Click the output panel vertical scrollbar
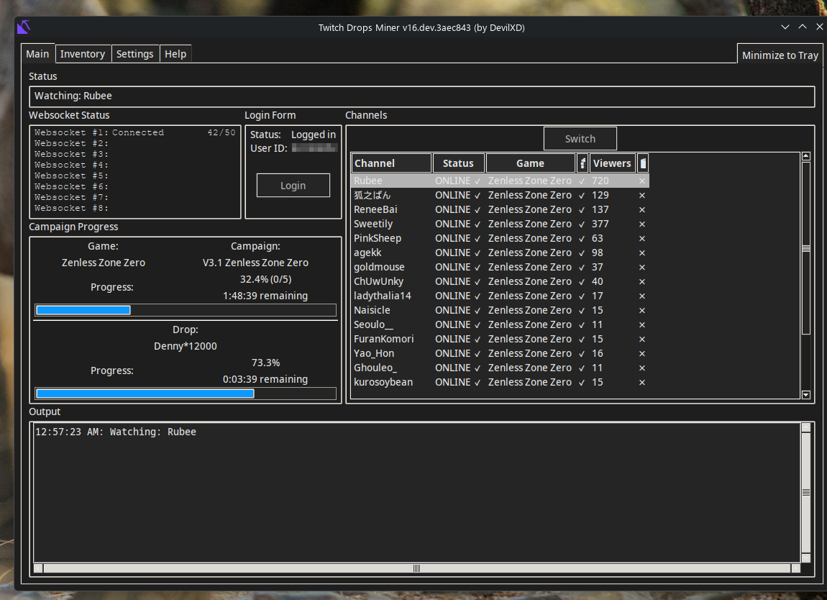The width and height of the screenshot is (827, 600). (806, 492)
